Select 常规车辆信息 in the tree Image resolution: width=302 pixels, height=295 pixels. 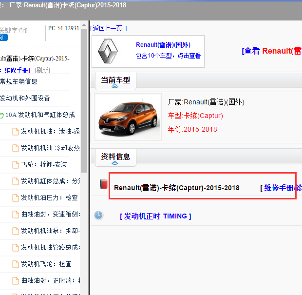pos(19,82)
